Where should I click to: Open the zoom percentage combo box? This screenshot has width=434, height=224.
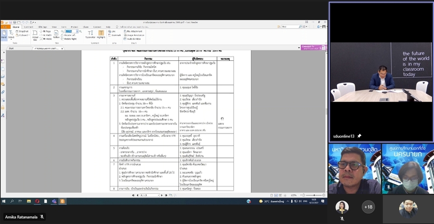point(71,32)
